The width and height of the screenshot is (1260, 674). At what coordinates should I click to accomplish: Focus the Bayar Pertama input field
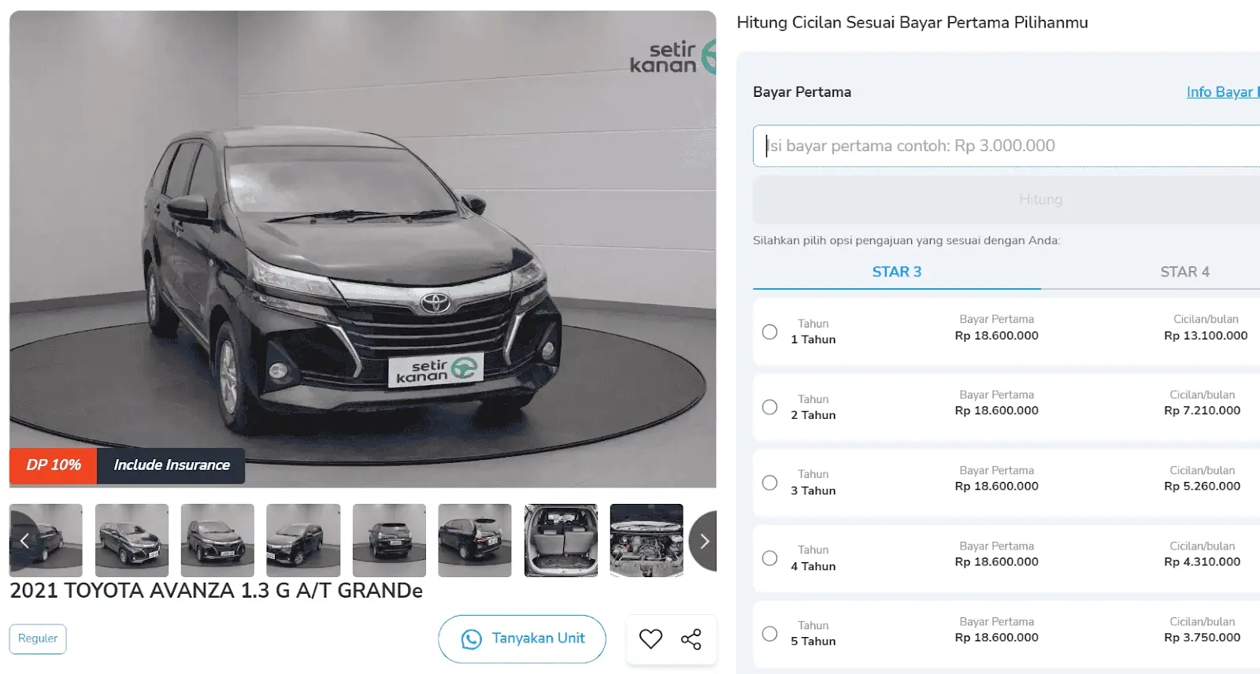1008,146
